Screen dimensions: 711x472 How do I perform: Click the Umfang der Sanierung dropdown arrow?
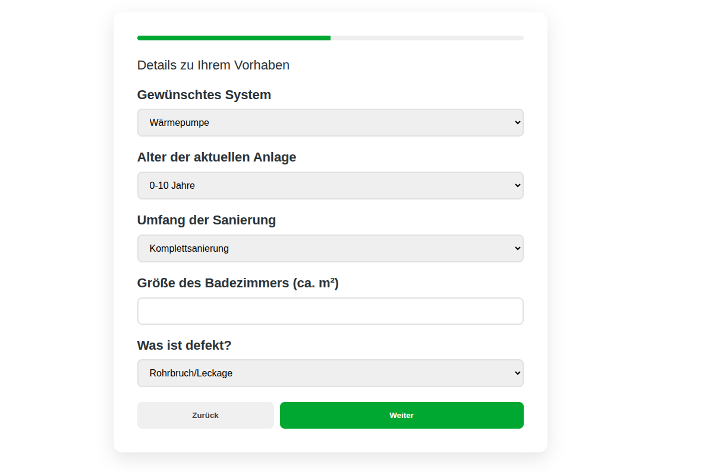click(x=517, y=249)
